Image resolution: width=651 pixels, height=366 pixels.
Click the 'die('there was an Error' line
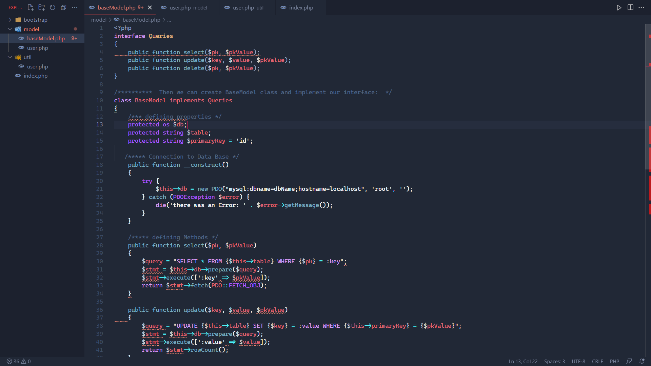(x=244, y=205)
